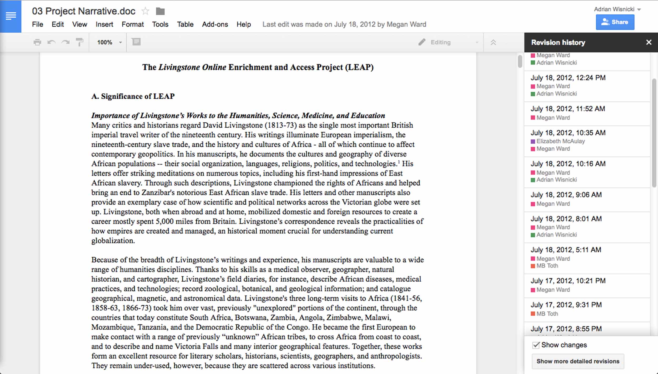Image resolution: width=658 pixels, height=374 pixels.
Task: Star the 03 Project Narrative document
Action: (145, 11)
